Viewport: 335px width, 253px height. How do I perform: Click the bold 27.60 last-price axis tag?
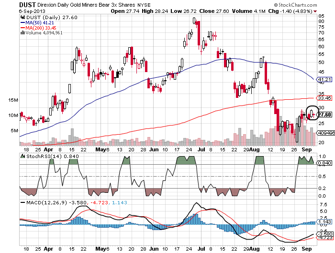pyautogui.click(x=324, y=115)
